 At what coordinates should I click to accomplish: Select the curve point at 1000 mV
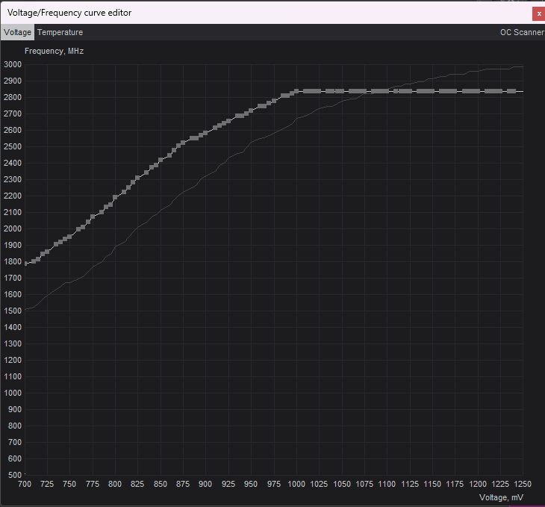(296, 91)
